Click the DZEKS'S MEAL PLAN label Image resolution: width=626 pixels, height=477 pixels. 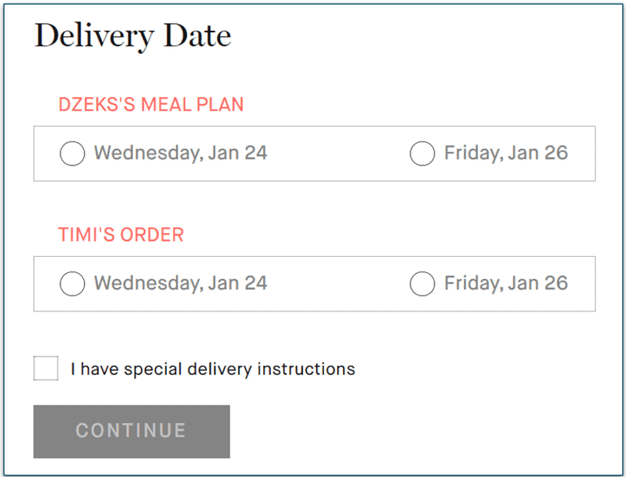151,104
